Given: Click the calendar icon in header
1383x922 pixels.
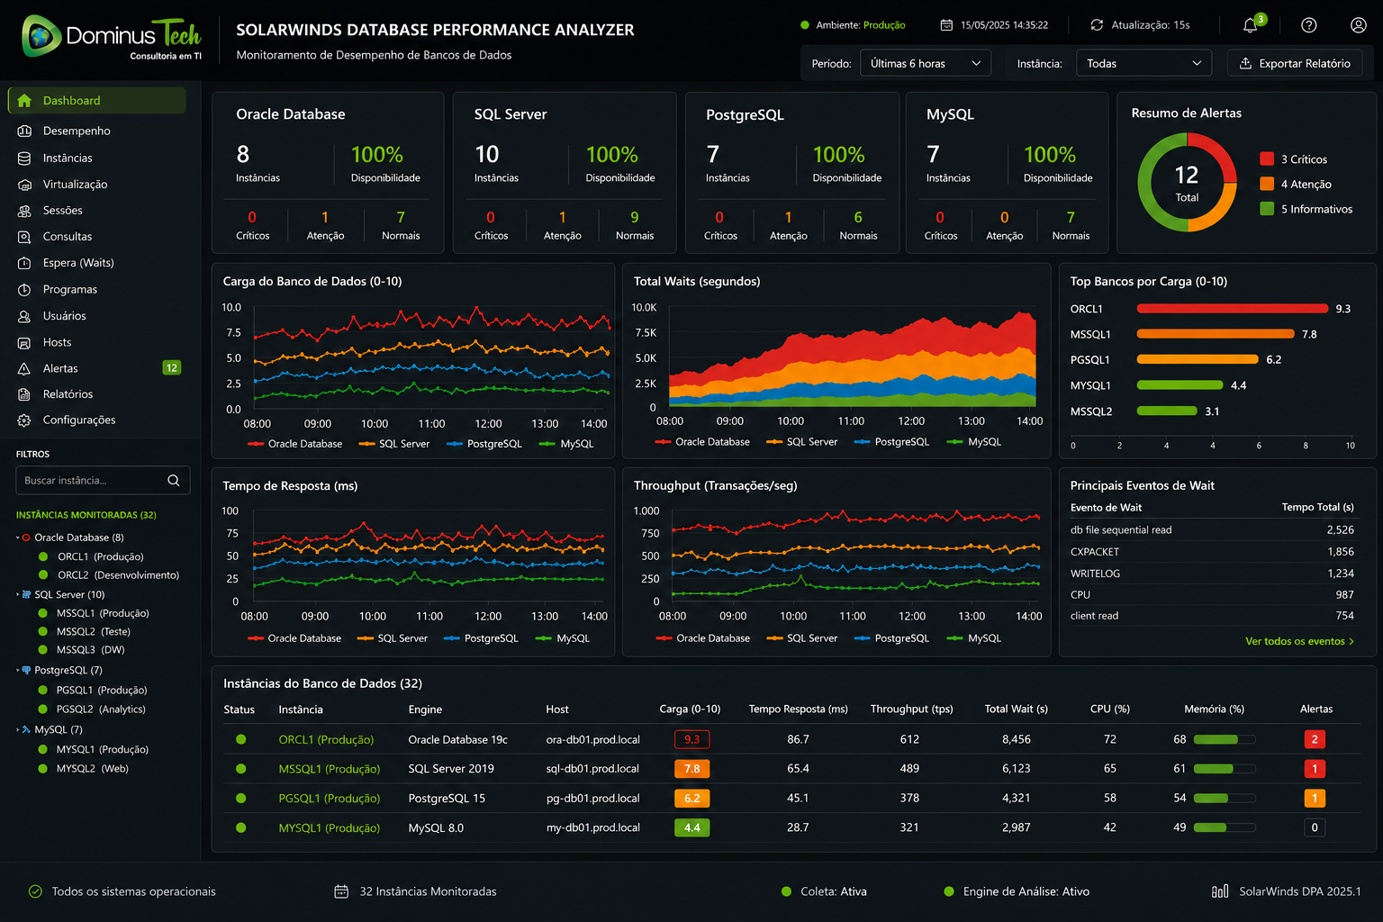Looking at the screenshot, I should (x=946, y=25).
